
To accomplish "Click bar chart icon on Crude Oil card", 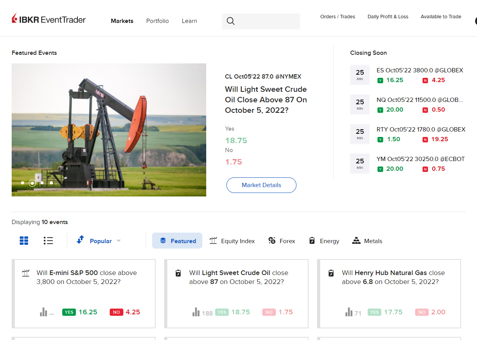I will pyautogui.click(x=196, y=312).
